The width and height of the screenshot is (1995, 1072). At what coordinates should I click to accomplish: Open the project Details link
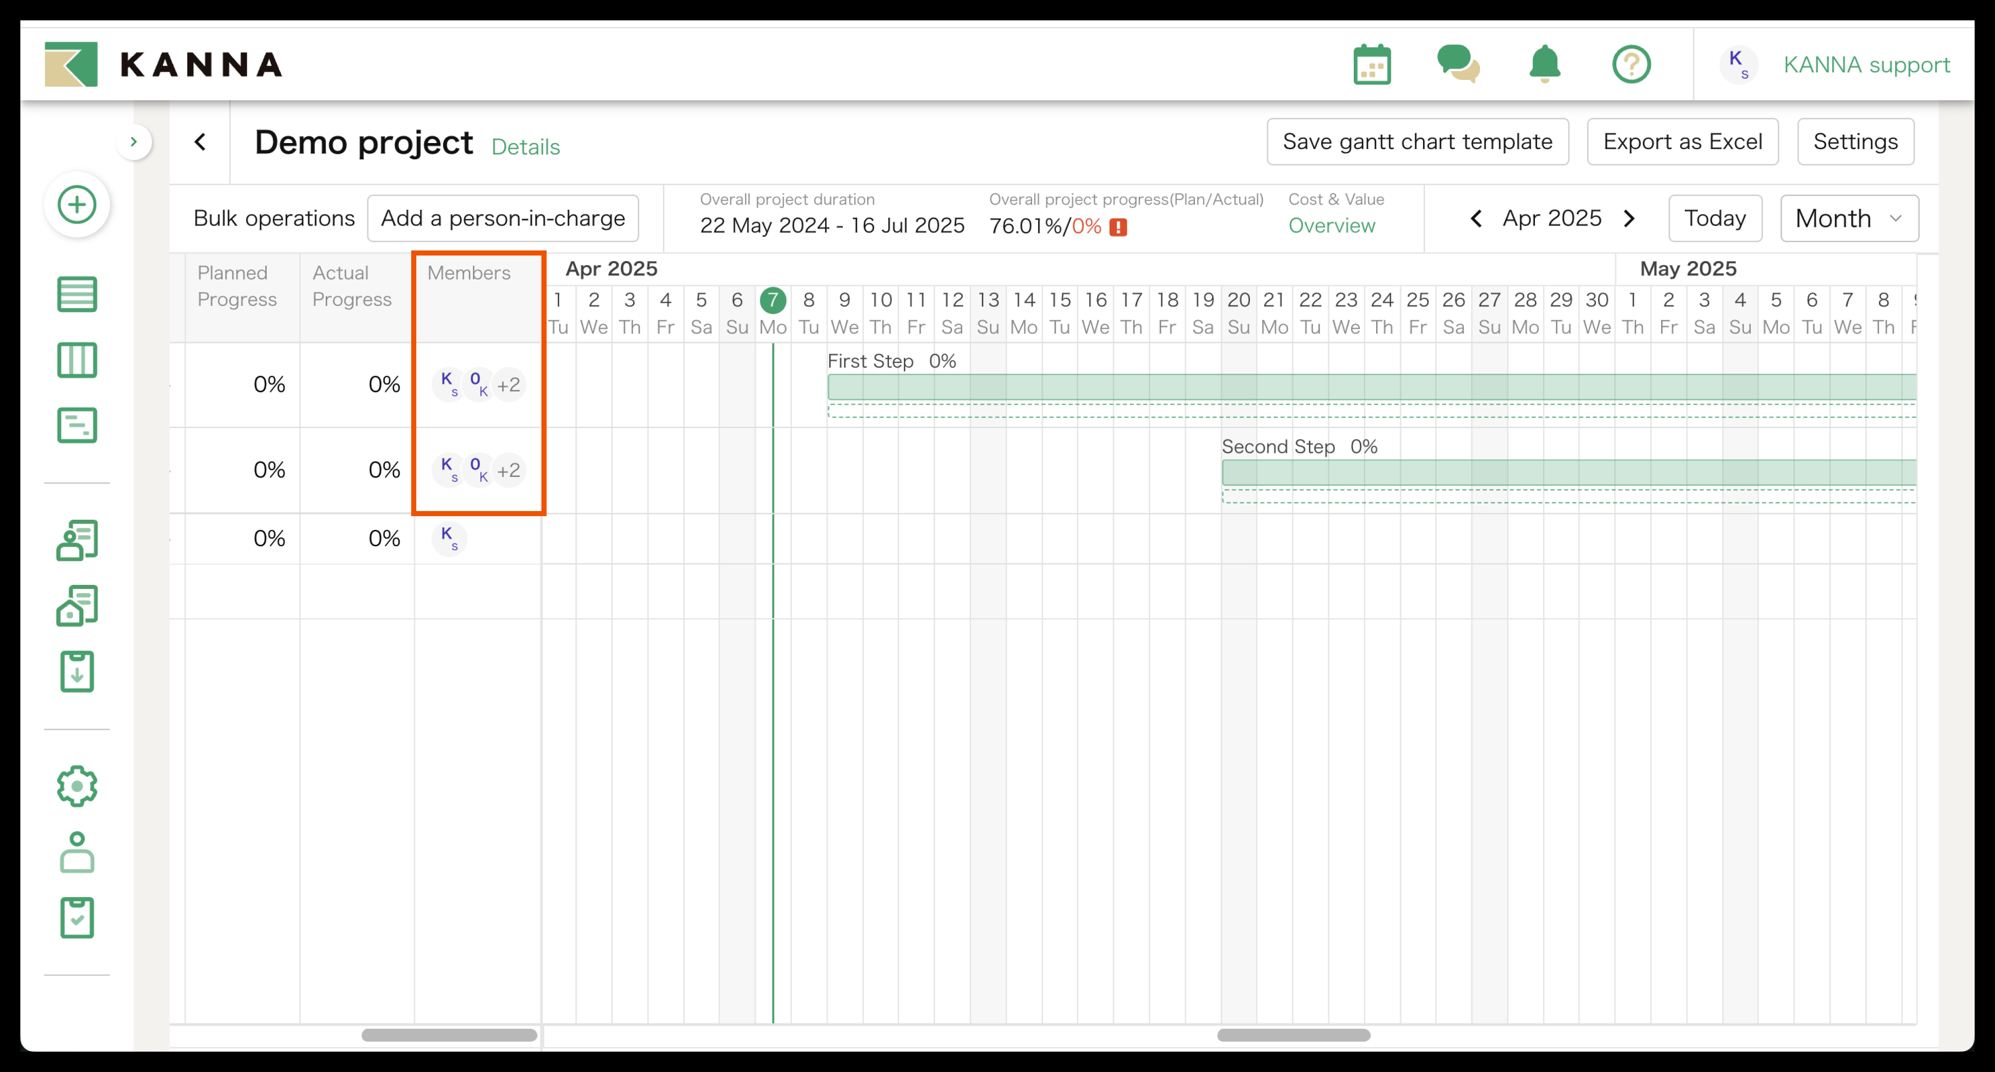click(525, 147)
